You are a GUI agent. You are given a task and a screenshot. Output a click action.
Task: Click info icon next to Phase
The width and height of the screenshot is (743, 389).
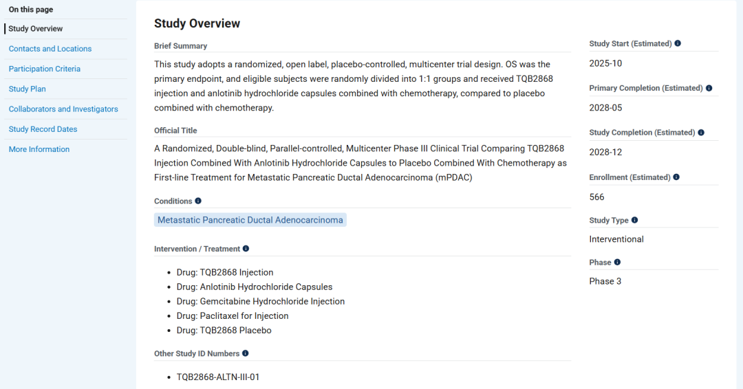617,262
